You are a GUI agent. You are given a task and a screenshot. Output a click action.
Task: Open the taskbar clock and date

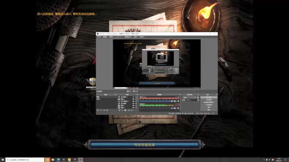tap(279, 159)
